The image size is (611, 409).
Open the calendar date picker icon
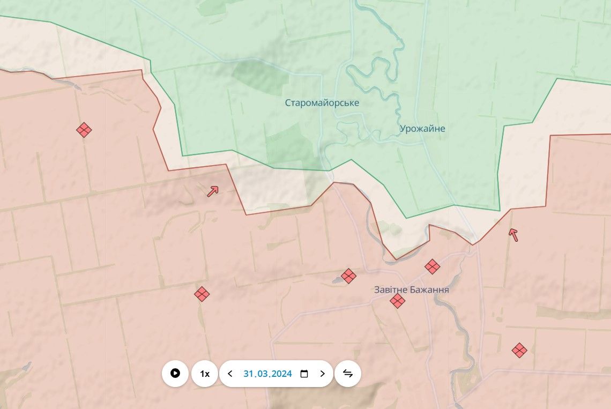pyautogui.click(x=304, y=374)
